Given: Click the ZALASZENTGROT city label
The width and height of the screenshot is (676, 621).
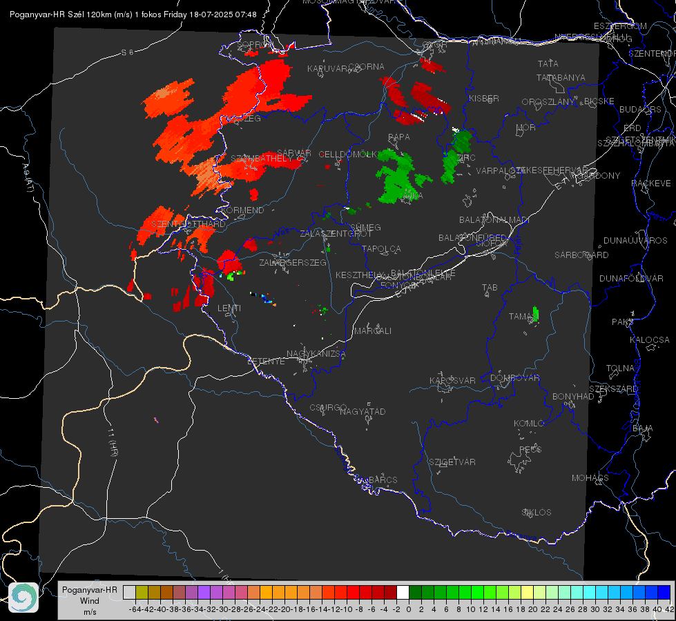Looking at the screenshot, I should click(336, 234).
